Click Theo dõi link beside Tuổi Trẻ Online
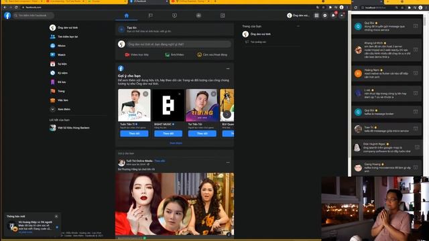This screenshot has width=429, height=241. tap(160, 161)
